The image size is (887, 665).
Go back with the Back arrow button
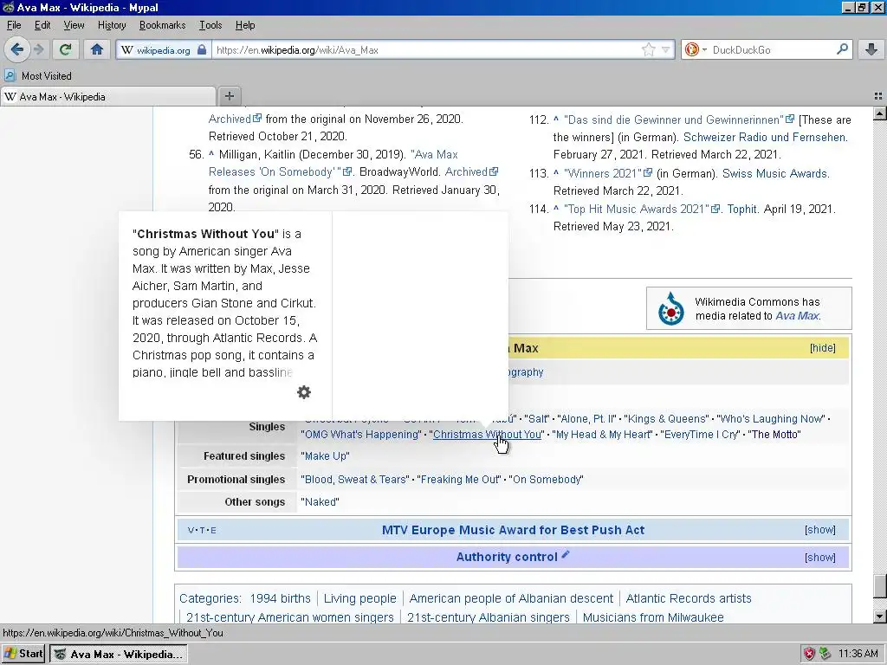coord(17,49)
